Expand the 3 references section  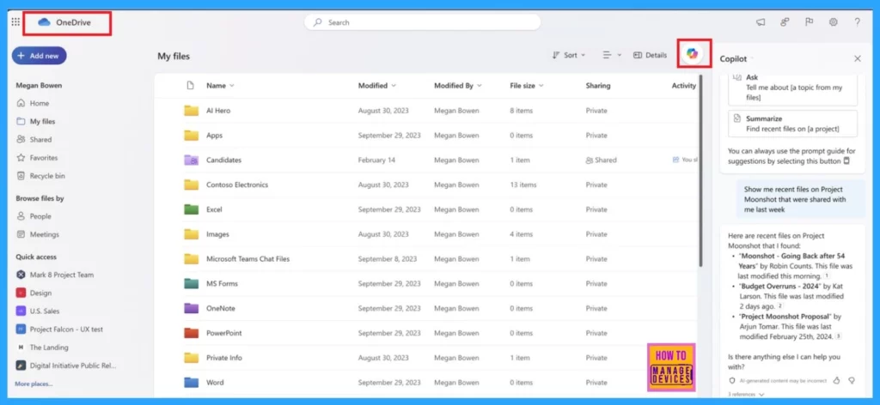[x=745, y=395]
